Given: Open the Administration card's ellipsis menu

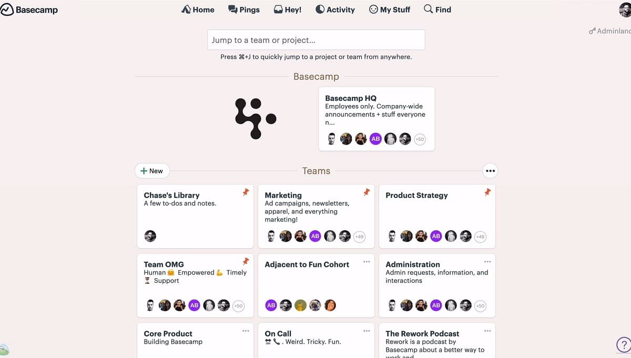Looking at the screenshot, I should (x=487, y=261).
